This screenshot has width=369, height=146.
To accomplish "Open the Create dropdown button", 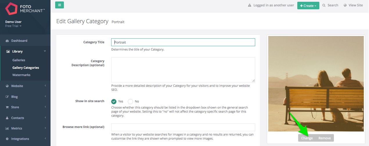I will click(308, 6).
